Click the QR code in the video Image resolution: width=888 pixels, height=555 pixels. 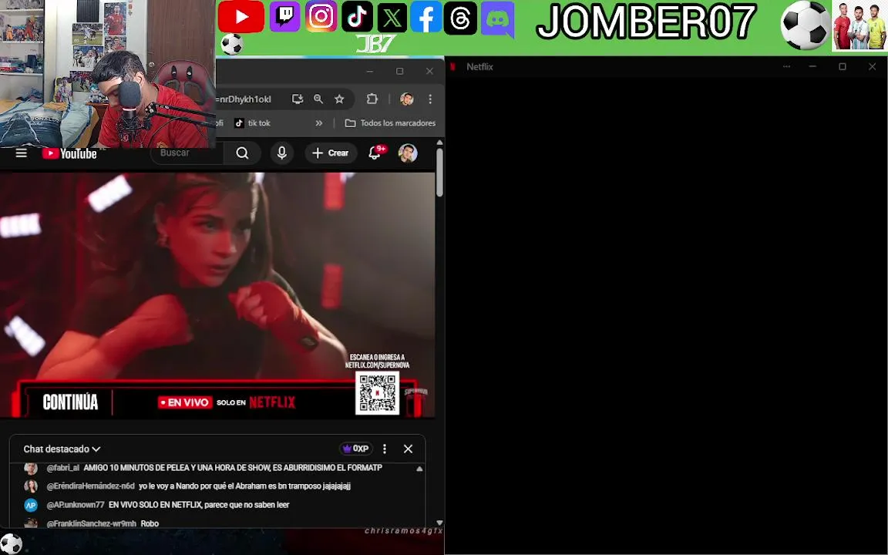[x=377, y=392]
